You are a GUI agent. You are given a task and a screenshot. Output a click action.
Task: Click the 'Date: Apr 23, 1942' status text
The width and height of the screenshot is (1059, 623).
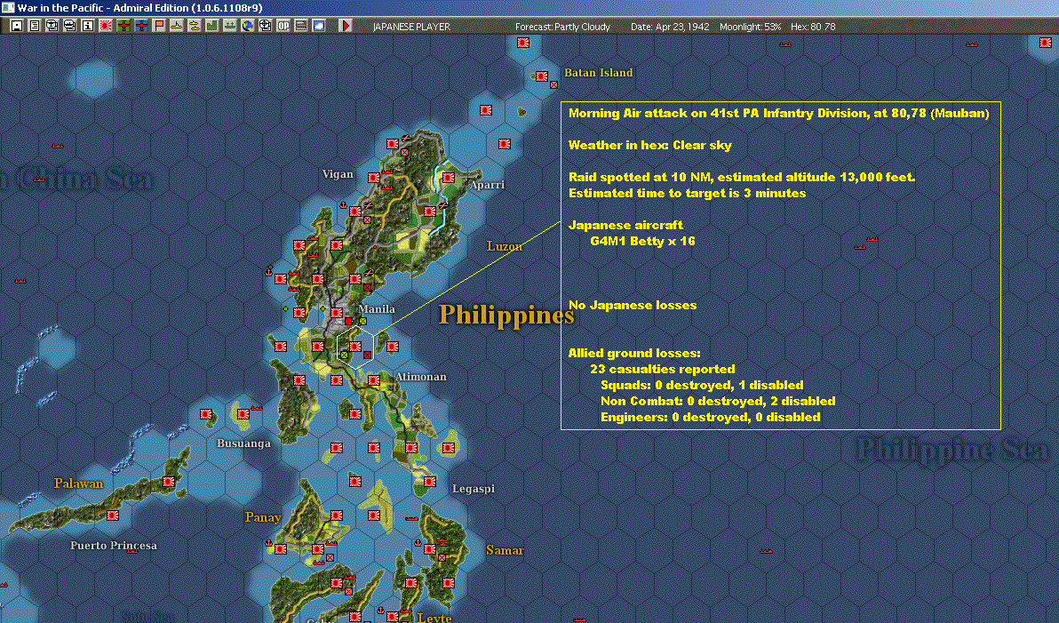coord(670,27)
